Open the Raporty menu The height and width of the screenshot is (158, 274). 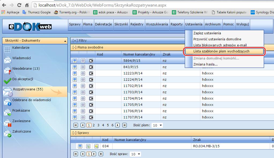(x=177, y=24)
